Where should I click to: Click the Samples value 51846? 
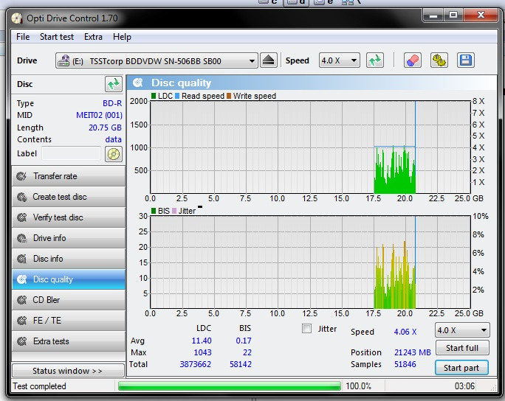pos(405,364)
